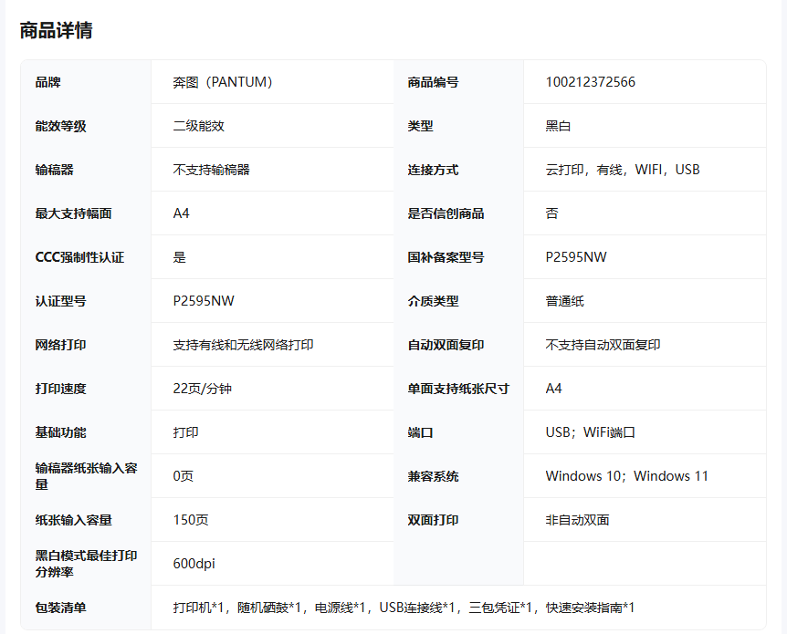Click the 普通纸 value

click(x=564, y=301)
